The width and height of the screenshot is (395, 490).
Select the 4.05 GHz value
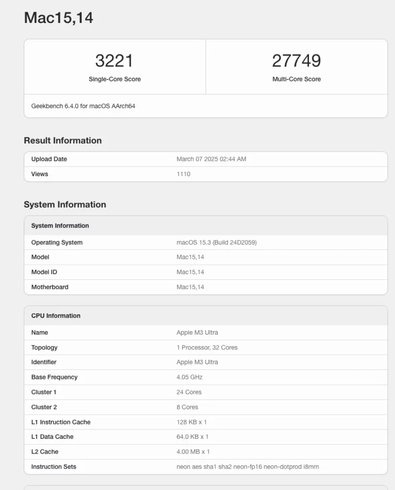pos(189,377)
